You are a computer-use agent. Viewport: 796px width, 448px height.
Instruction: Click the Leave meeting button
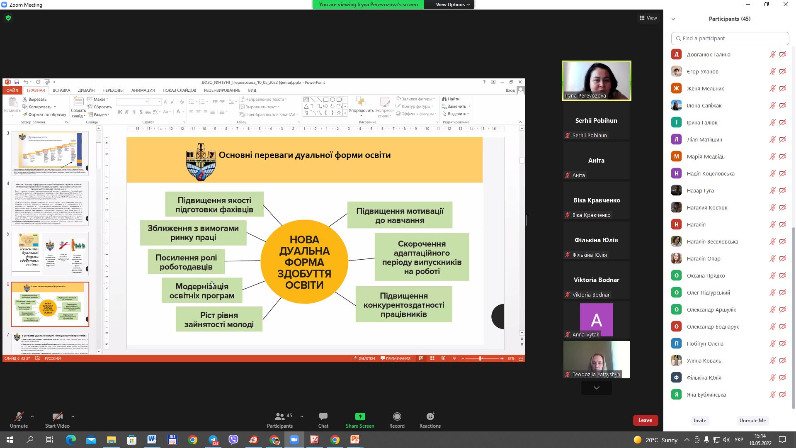pyautogui.click(x=645, y=420)
